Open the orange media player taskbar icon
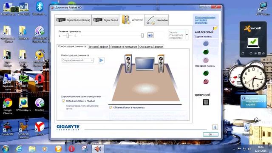This screenshot has height=153, width=272. (59, 149)
